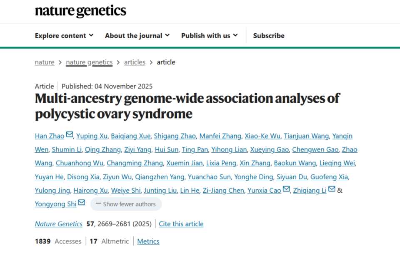The width and height of the screenshot is (400, 253).
Task: Go to articles breadcrumb
Action: click(x=135, y=62)
